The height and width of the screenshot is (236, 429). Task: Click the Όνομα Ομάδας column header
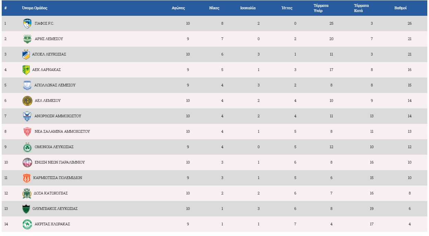[35, 8]
